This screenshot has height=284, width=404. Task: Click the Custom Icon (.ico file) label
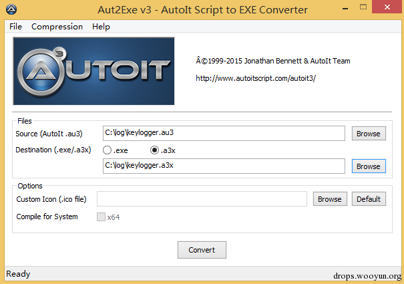(x=51, y=199)
